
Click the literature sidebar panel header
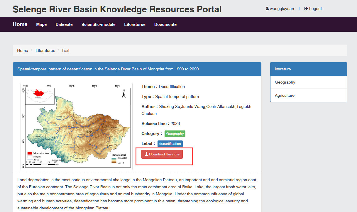pos(309,69)
